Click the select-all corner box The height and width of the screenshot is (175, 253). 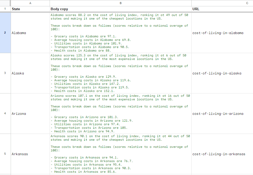pos(5,3)
